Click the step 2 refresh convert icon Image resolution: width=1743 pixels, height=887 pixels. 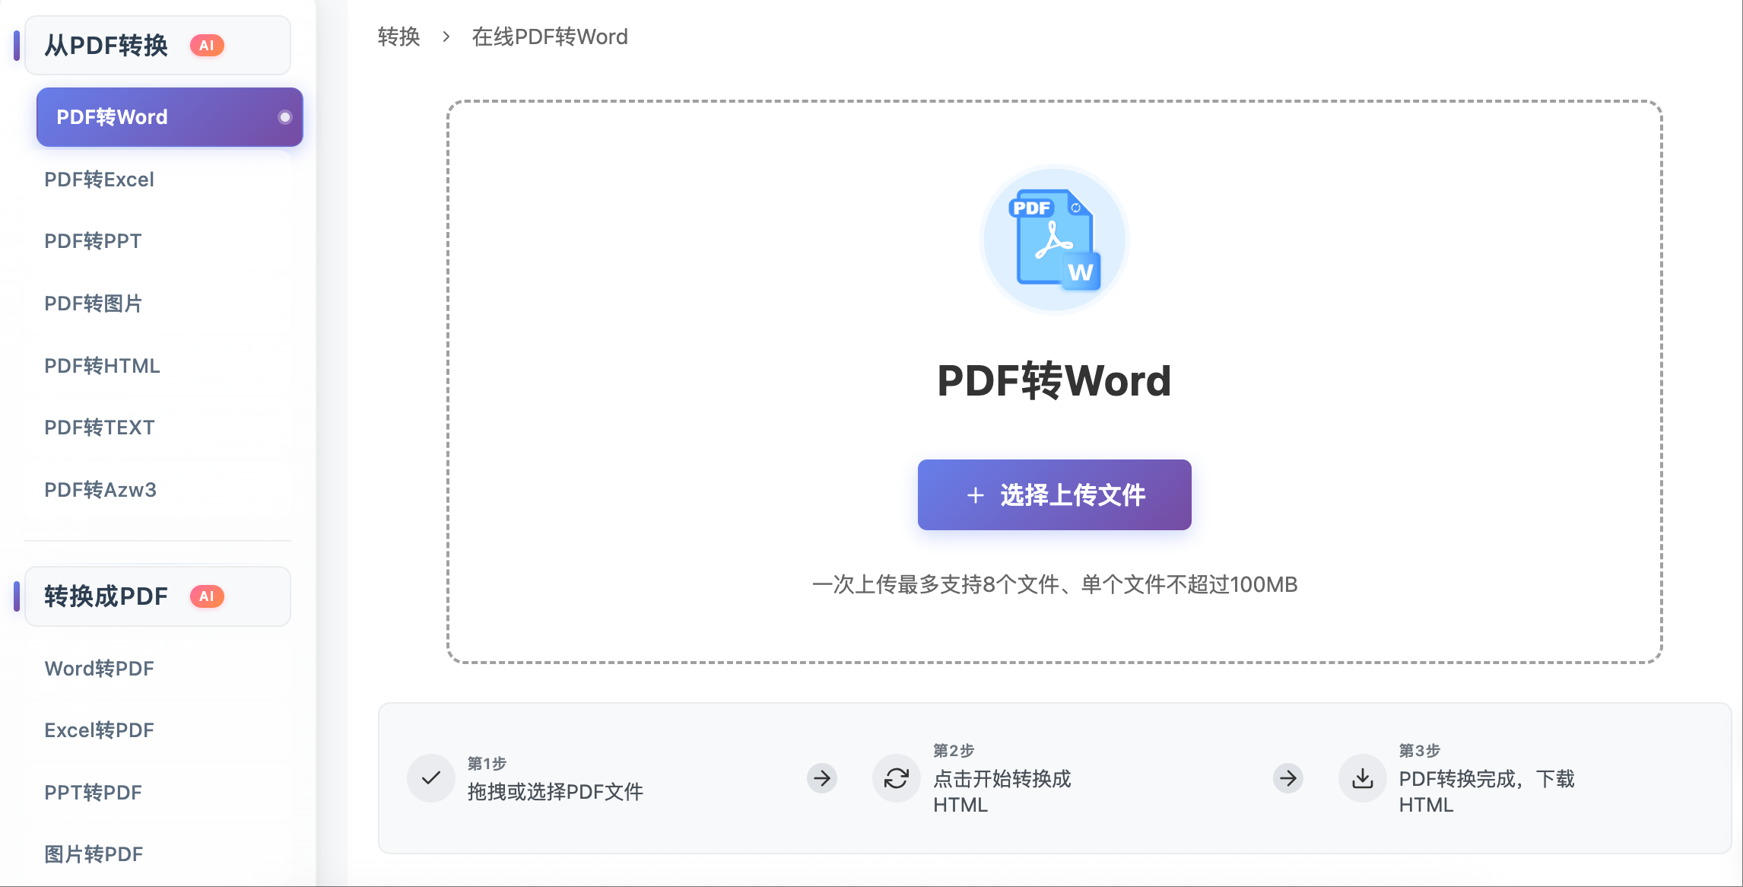897,777
